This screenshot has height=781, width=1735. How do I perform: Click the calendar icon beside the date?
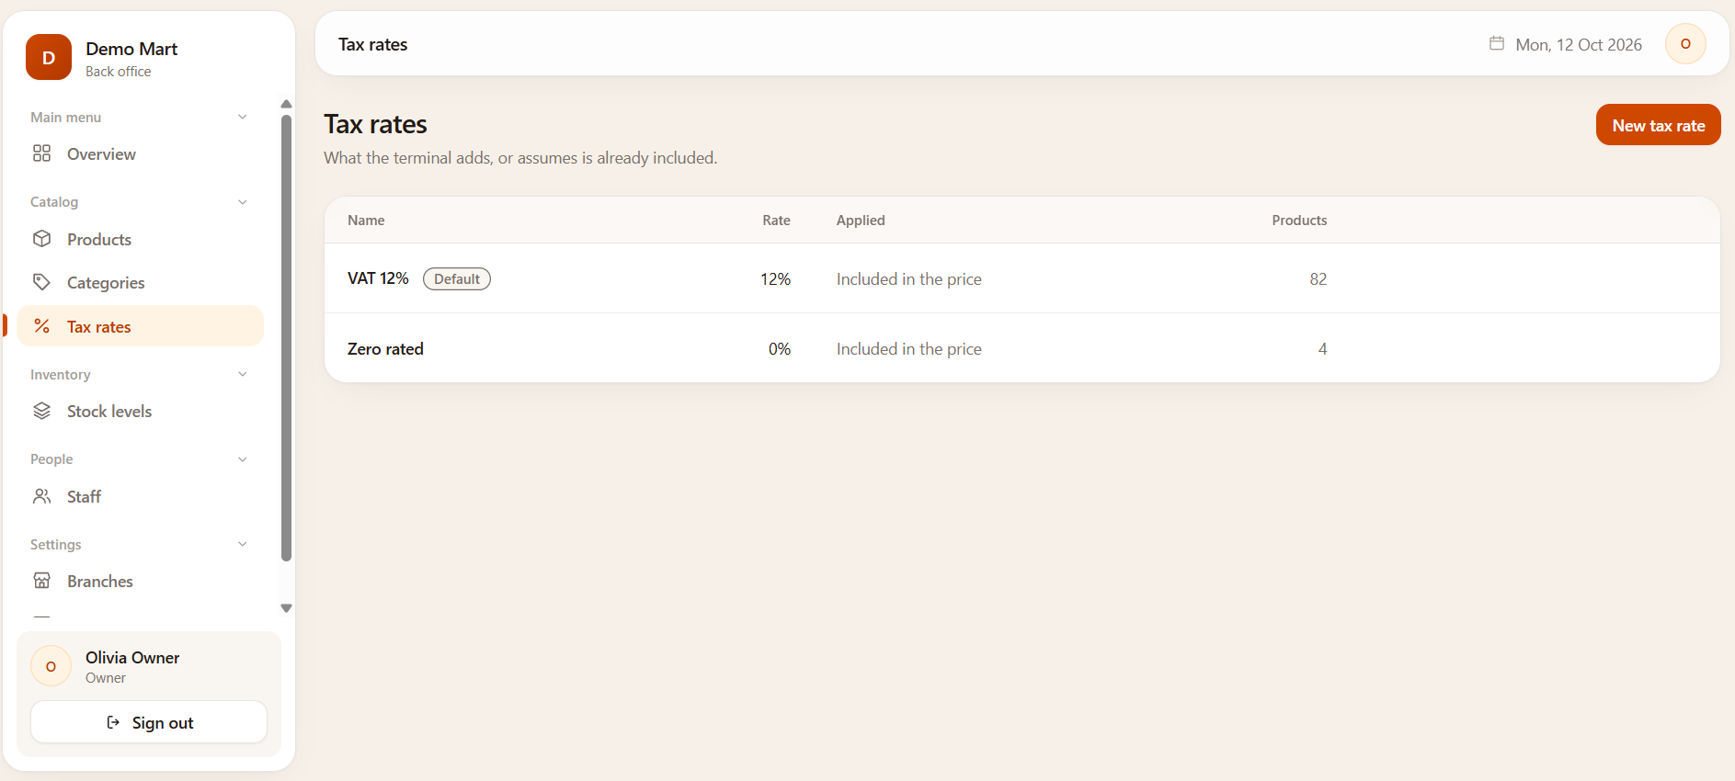point(1497,43)
